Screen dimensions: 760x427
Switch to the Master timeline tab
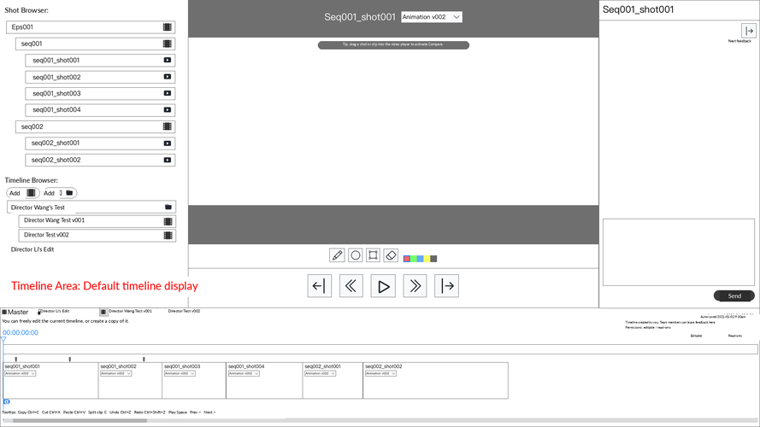click(x=15, y=313)
